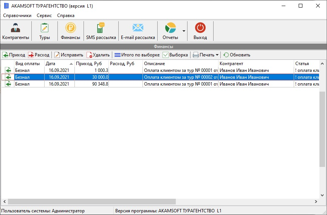Expand the Печать dropdown arrow
The image size is (327, 215).
pyautogui.click(x=217, y=55)
